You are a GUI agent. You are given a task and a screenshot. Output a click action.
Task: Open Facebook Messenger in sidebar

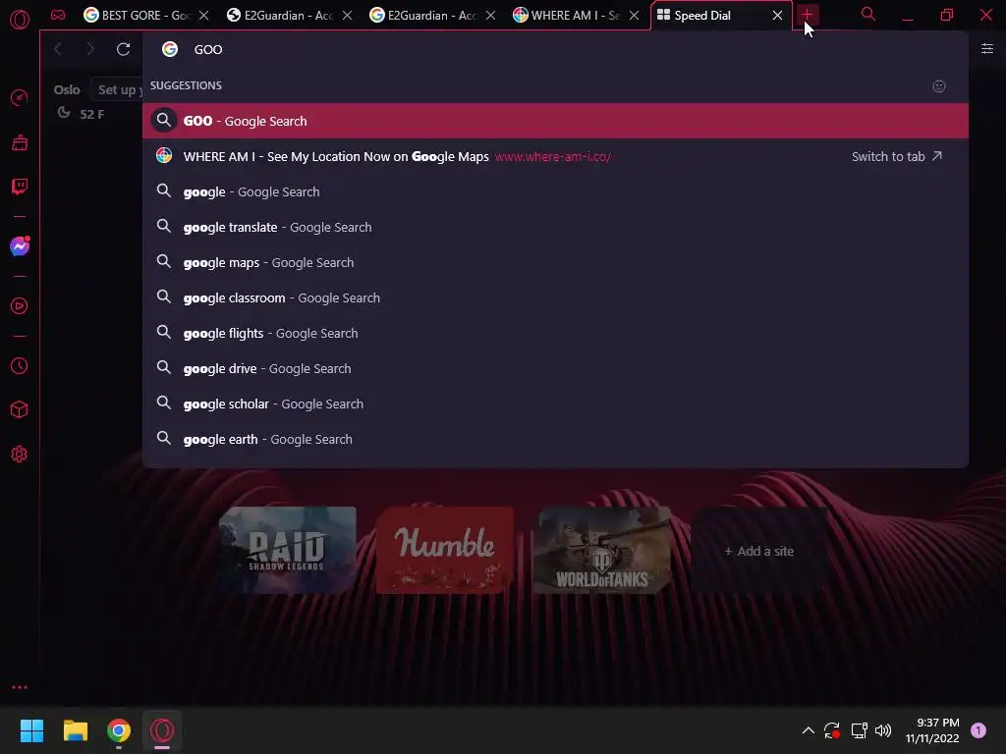[20, 246]
